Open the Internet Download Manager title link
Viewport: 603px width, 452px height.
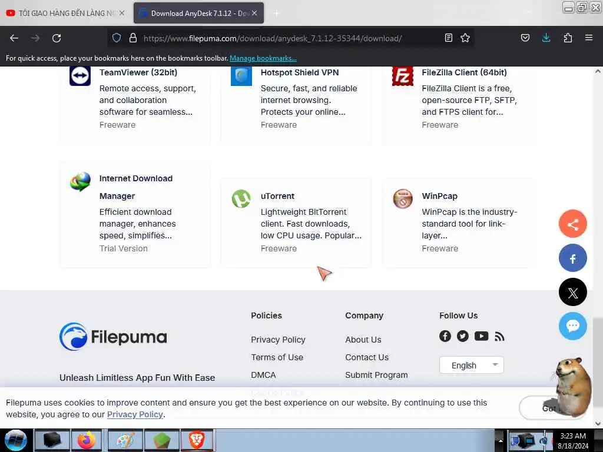136,187
